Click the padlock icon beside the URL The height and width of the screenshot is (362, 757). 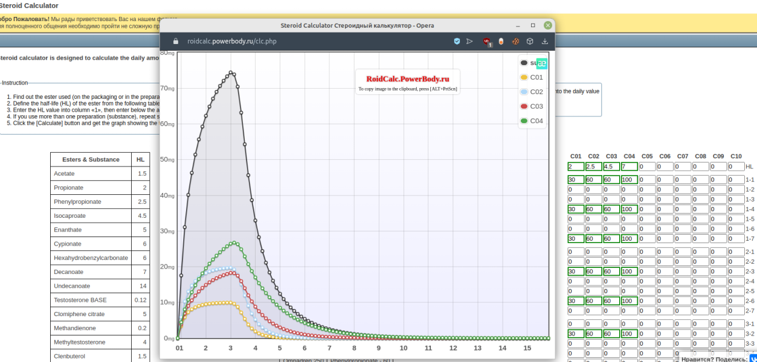176,42
